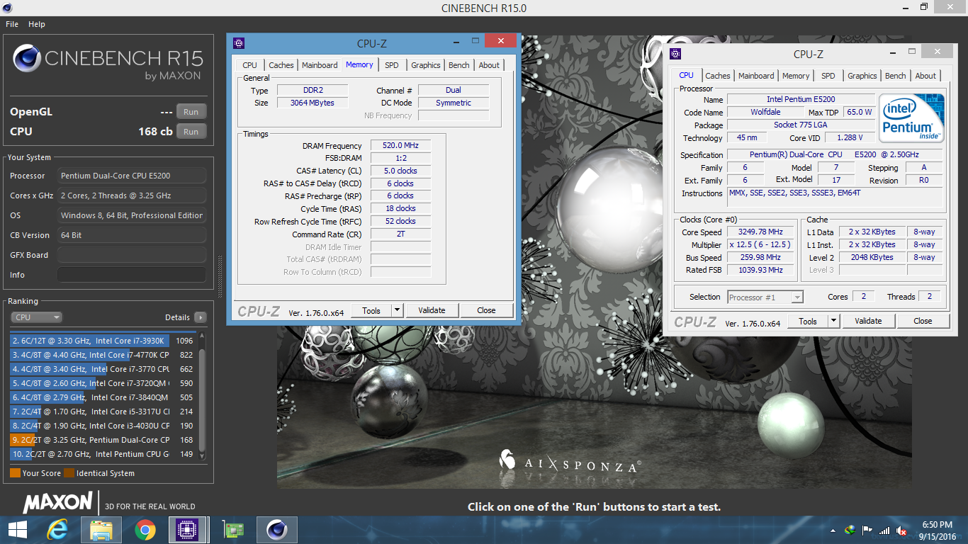Image resolution: width=968 pixels, height=544 pixels.
Task: Open the File menu in Cinebench
Action: pyautogui.click(x=12, y=24)
